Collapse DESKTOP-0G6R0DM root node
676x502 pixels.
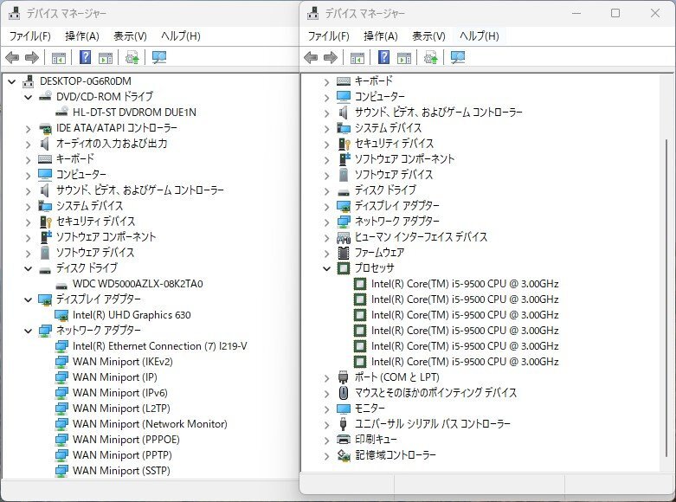click(12, 81)
